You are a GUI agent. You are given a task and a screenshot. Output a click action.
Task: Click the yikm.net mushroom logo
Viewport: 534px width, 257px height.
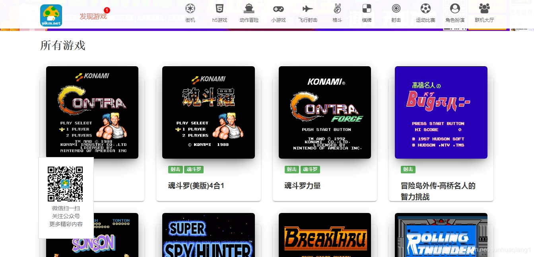[51, 15]
